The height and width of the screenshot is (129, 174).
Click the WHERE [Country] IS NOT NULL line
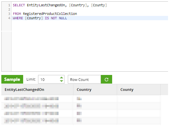click(40, 18)
